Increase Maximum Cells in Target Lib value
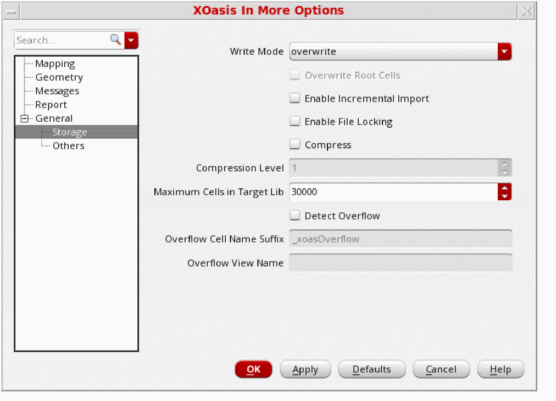556x401 pixels. pos(504,188)
